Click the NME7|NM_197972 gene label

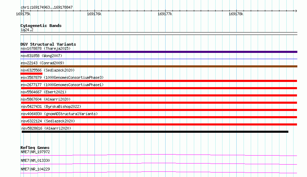pos(35,152)
